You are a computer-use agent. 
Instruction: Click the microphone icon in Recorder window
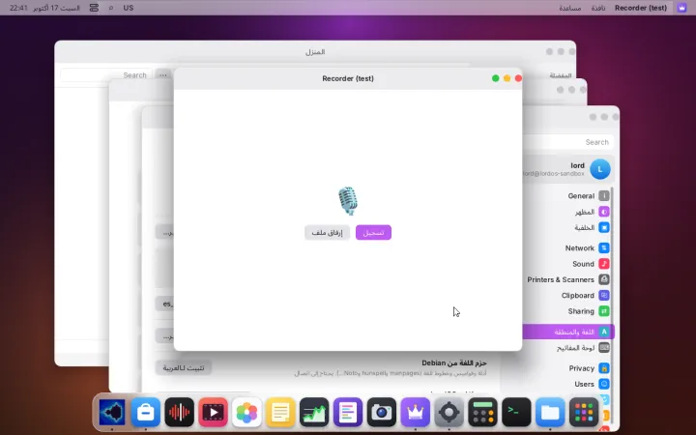click(x=348, y=201)
